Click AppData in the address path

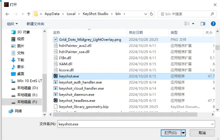(52, 14)
